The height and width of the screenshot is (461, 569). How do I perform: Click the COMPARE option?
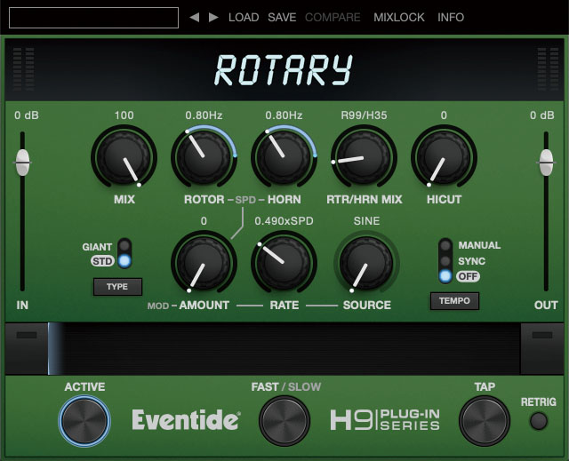click(333, 17)
